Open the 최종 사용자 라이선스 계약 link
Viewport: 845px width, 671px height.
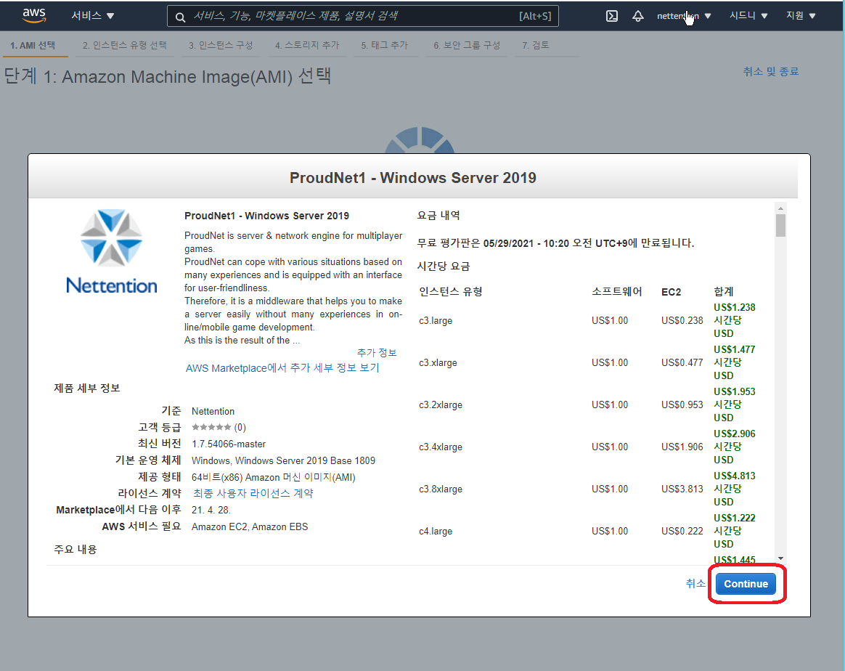253,493
